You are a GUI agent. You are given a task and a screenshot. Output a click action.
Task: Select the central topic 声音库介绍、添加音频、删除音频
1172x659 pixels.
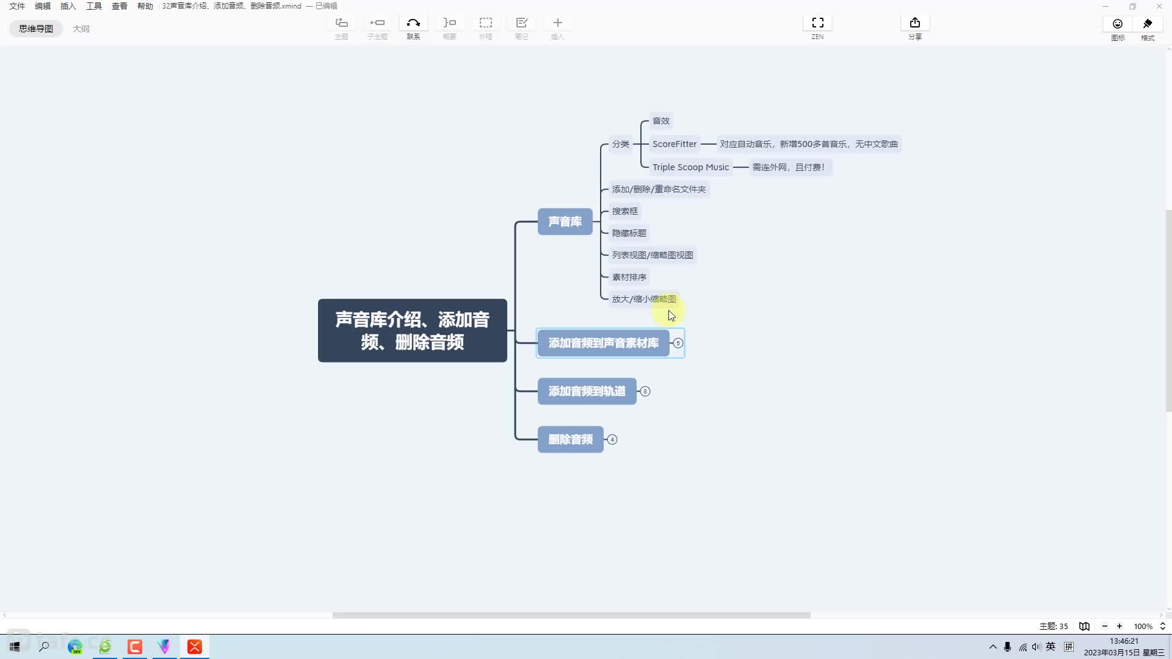click(413, 331)
